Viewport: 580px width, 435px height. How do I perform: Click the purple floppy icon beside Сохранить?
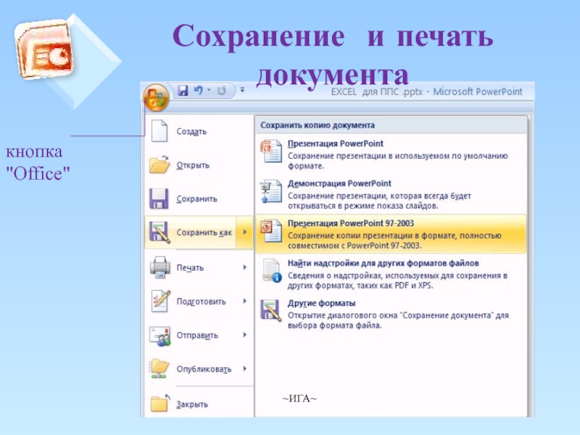point(159,199)
